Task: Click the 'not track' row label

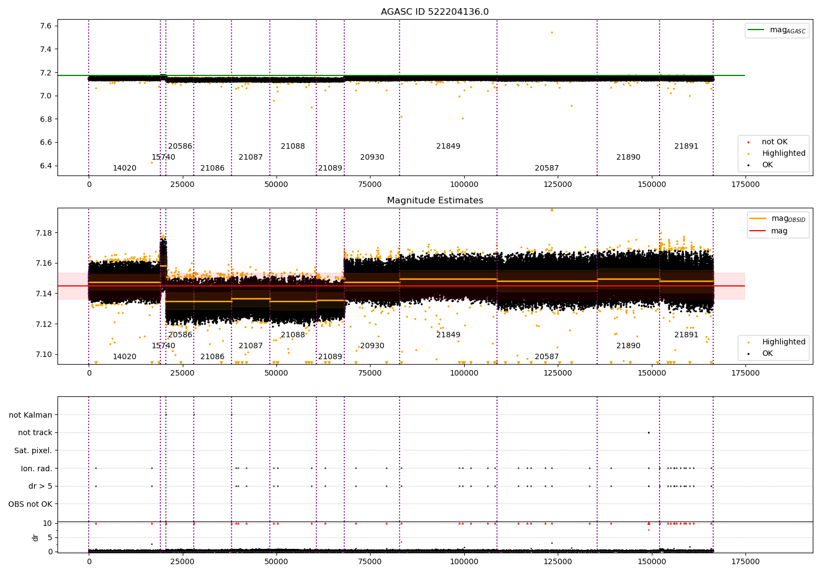Action: tap(35, 433)
